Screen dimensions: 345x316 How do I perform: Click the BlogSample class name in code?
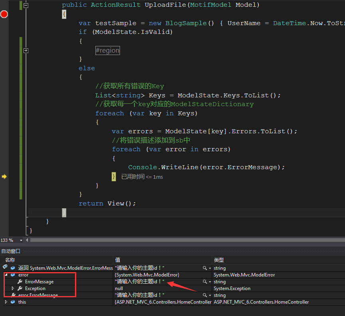(x=186, y=23)
